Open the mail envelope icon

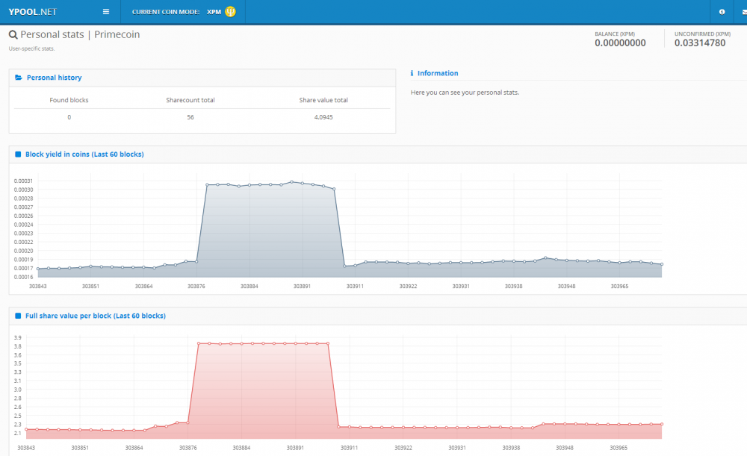click(743, 12)
